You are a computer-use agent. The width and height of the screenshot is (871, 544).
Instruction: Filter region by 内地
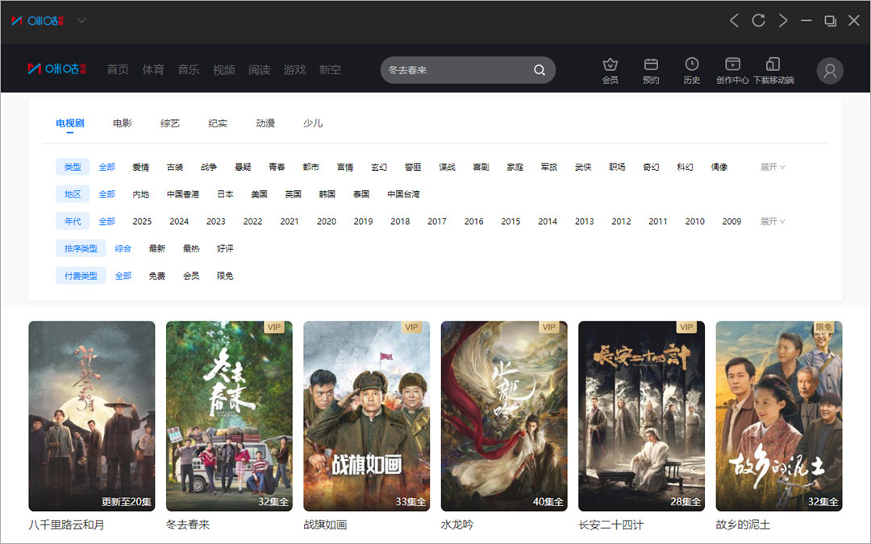141,194
